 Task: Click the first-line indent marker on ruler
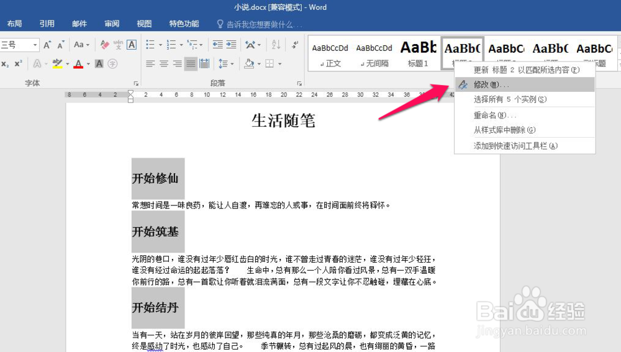pos(130,93)
